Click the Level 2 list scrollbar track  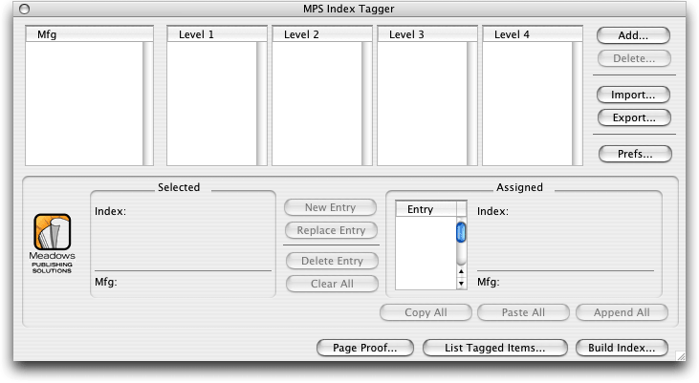point(367,103)
